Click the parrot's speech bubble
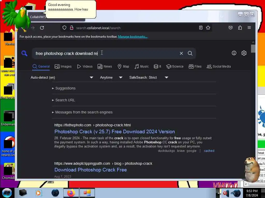The width and height of the screenshot is (265, 198). [71, 9]
